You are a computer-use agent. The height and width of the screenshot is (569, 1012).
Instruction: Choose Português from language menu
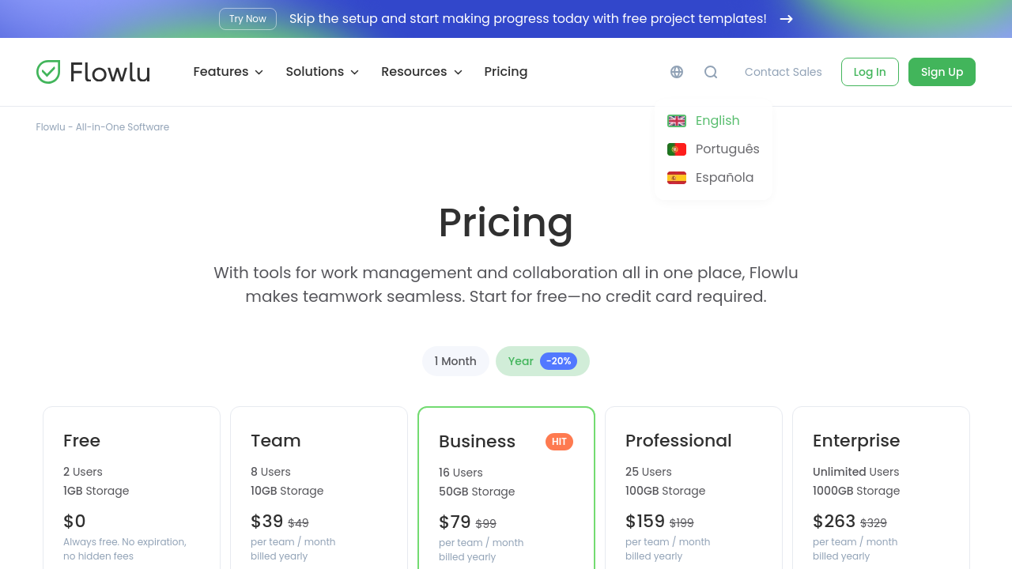(727, 149)
